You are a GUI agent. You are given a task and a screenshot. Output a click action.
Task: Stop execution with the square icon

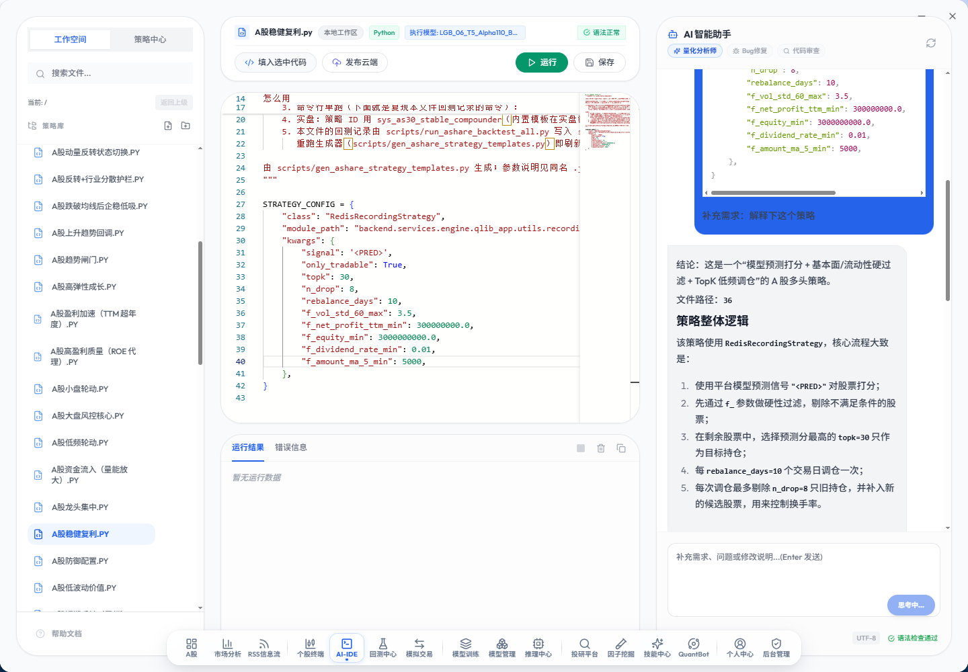click(581, 448)
